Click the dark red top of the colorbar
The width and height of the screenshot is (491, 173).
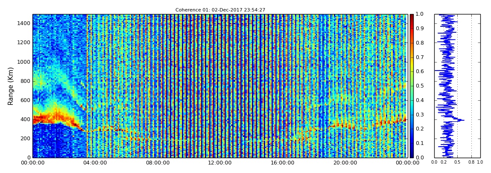coord(412,16)
